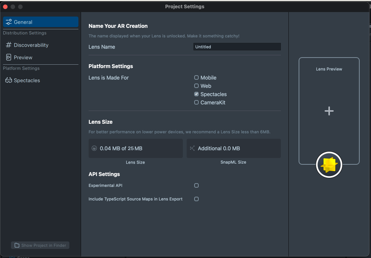Screen dimensions: 371x258
Task: Open the Preview settings tab
Action: click(x=23, y=58)
